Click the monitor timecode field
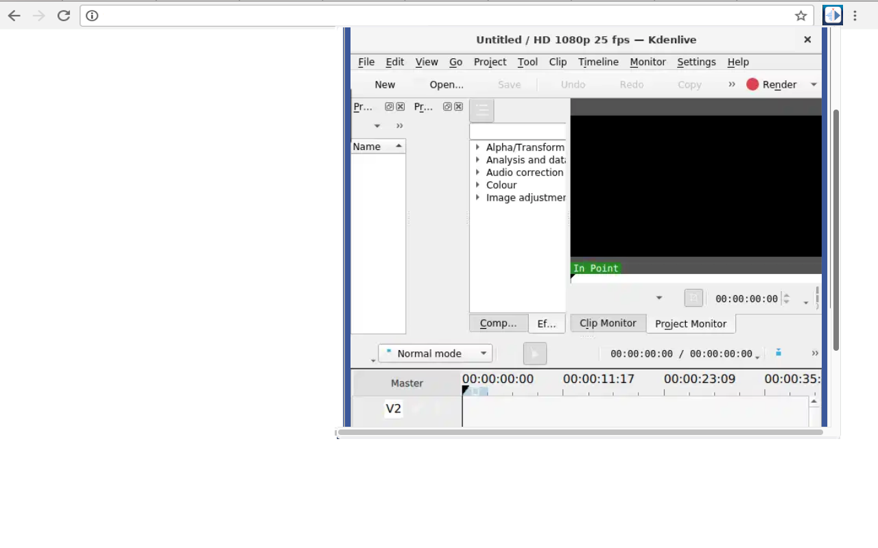 (x=746, y=299)
